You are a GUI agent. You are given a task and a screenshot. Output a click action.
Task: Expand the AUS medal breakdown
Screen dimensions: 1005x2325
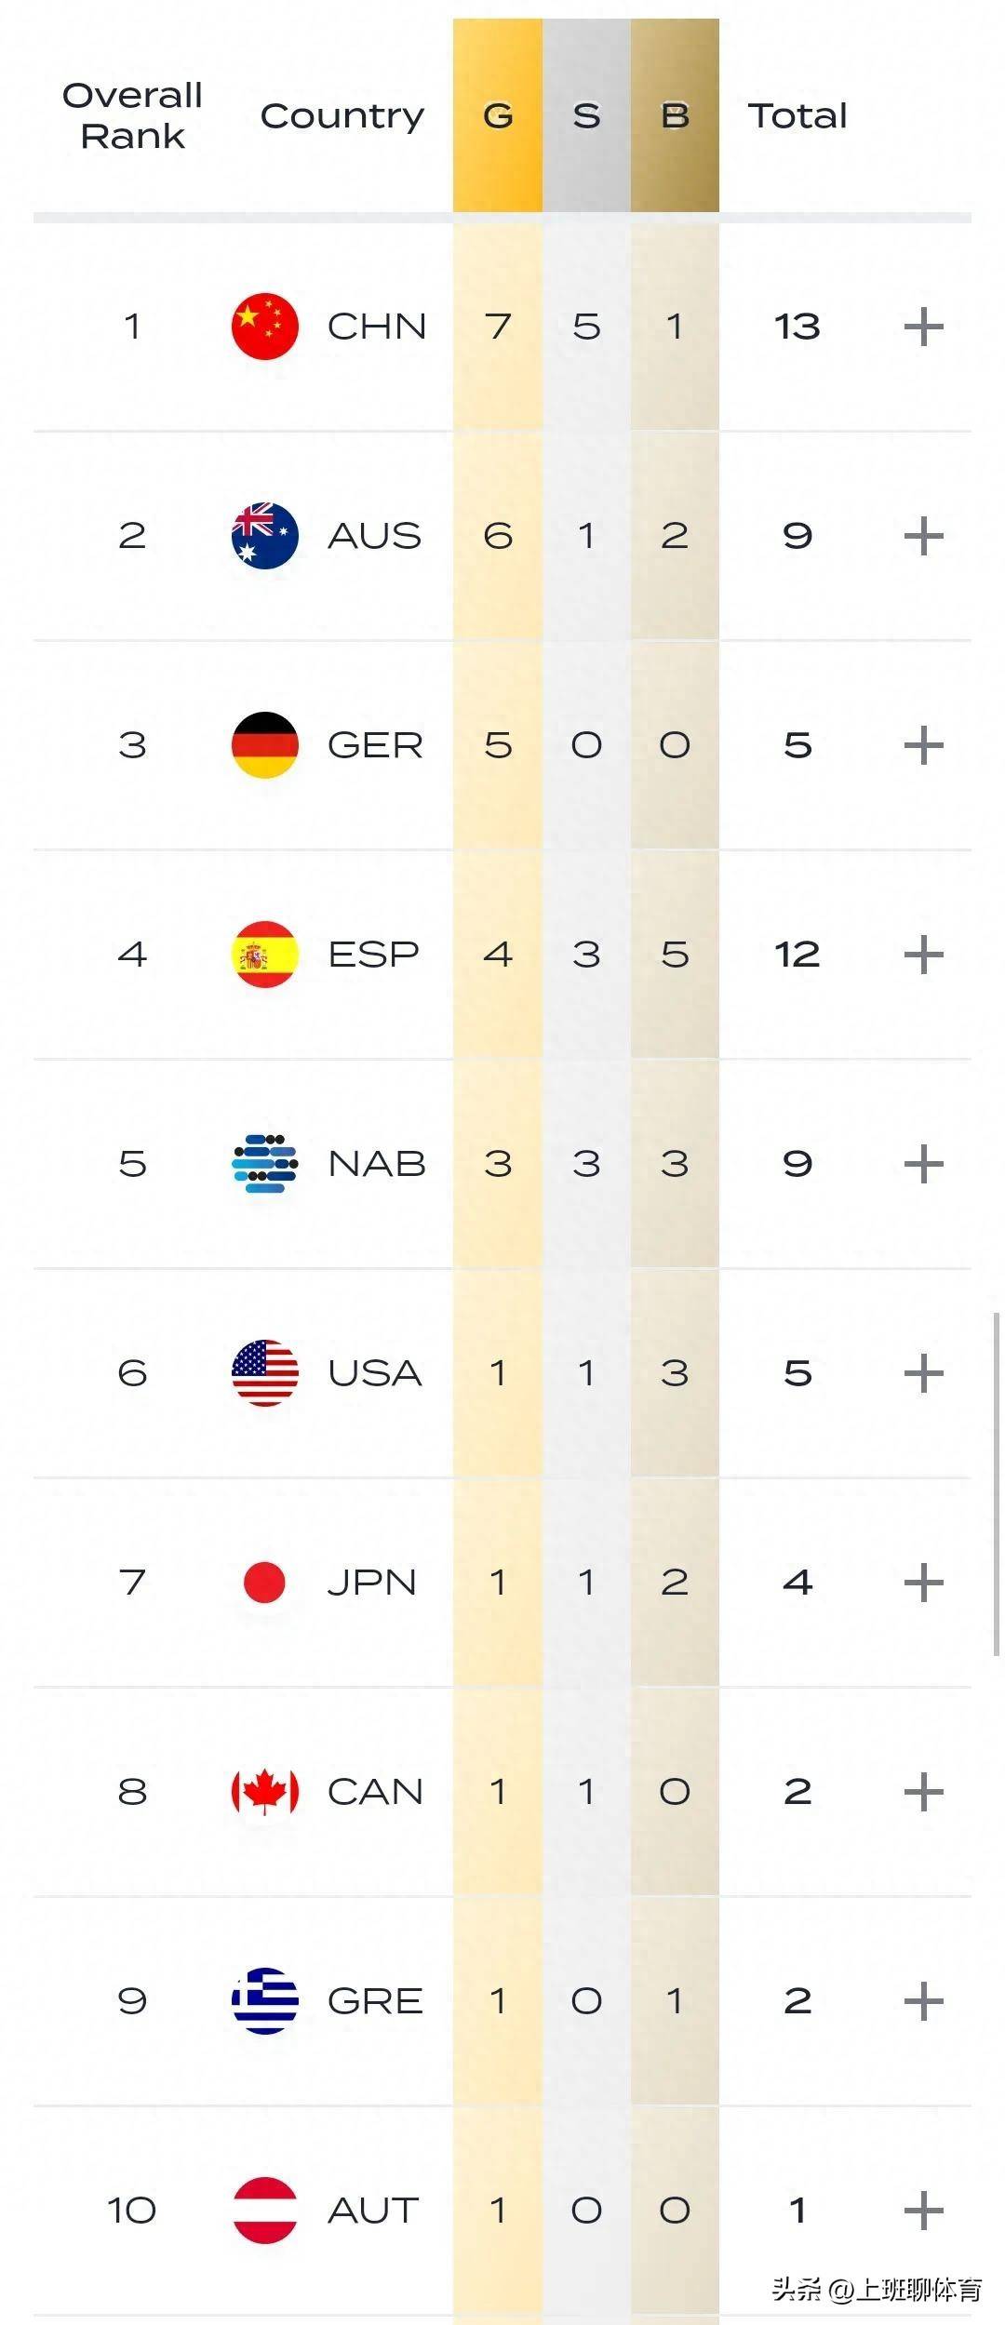point(924,536)
